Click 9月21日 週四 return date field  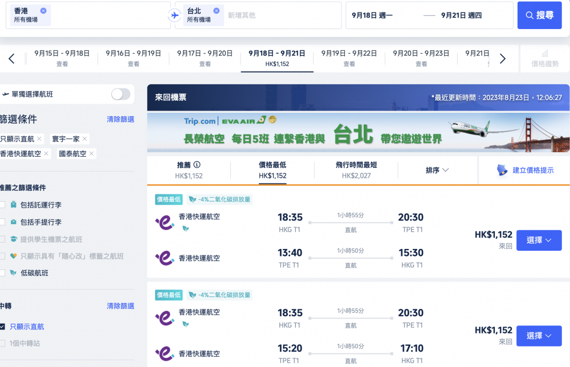461,15
